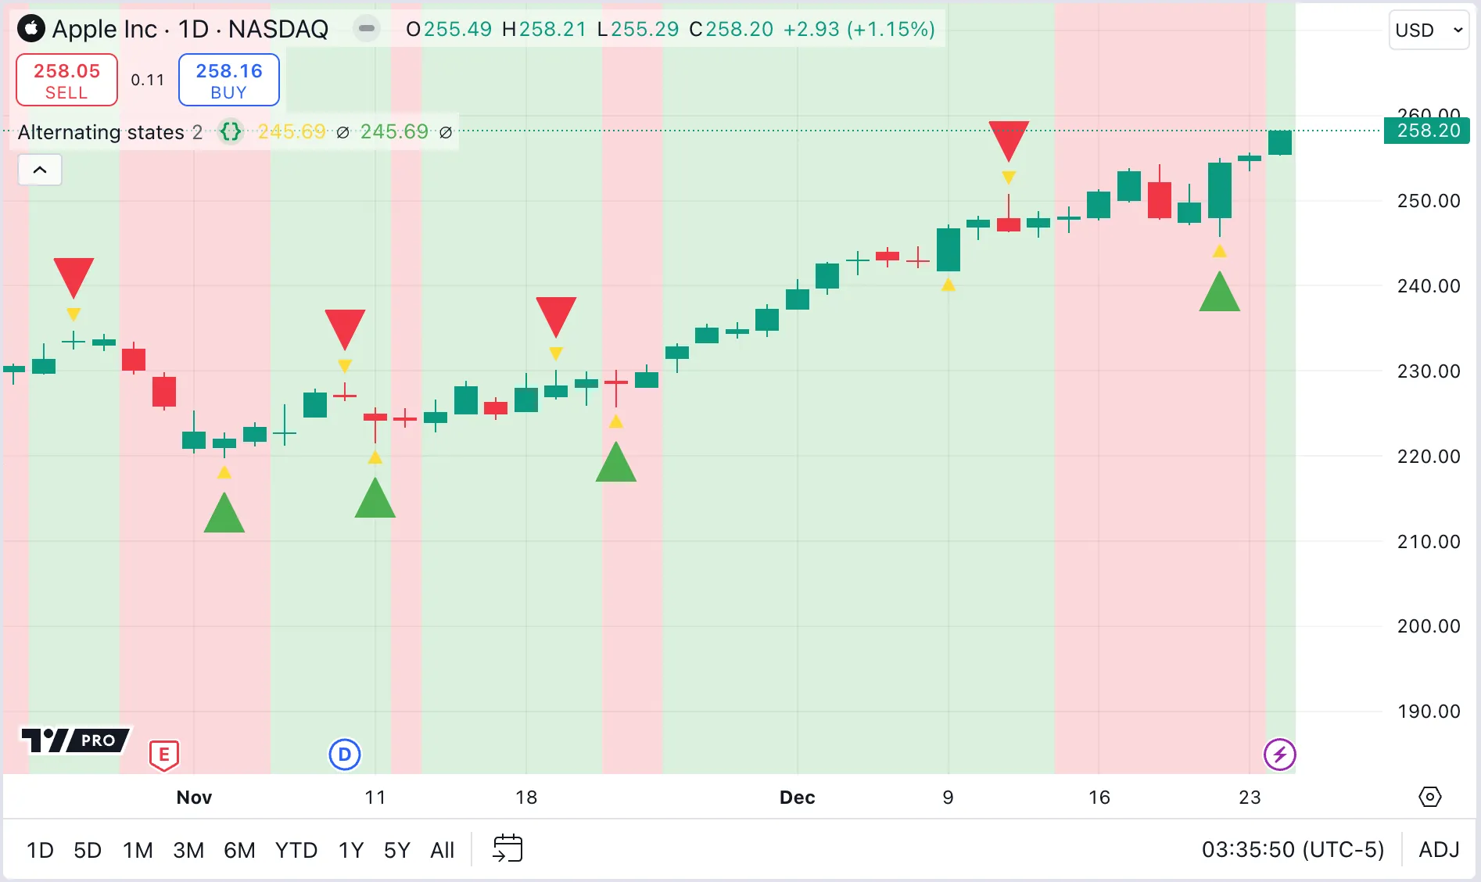Toggle the market status gray pill indicator

pyautogui.click(x=366, y=29)
